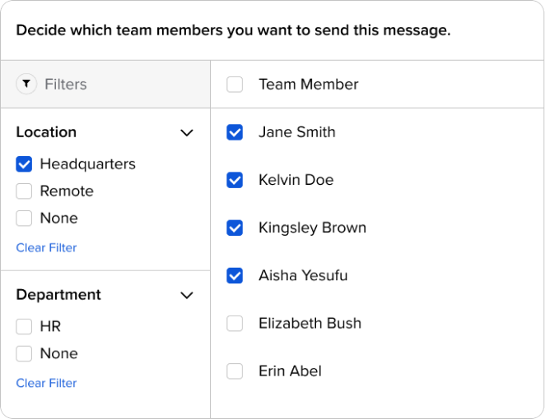Uncheck Kelvin Doe
This screenshot has height=419, width=545.
[235, 180]
